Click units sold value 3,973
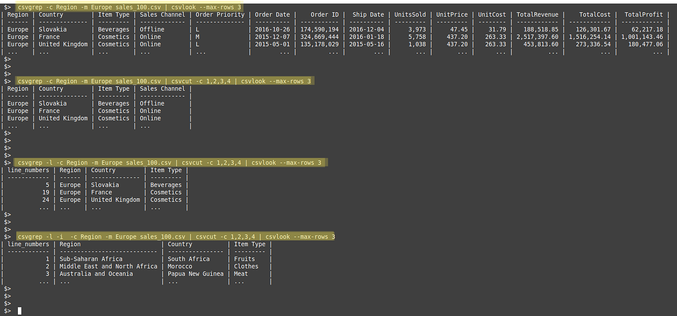 417,29
